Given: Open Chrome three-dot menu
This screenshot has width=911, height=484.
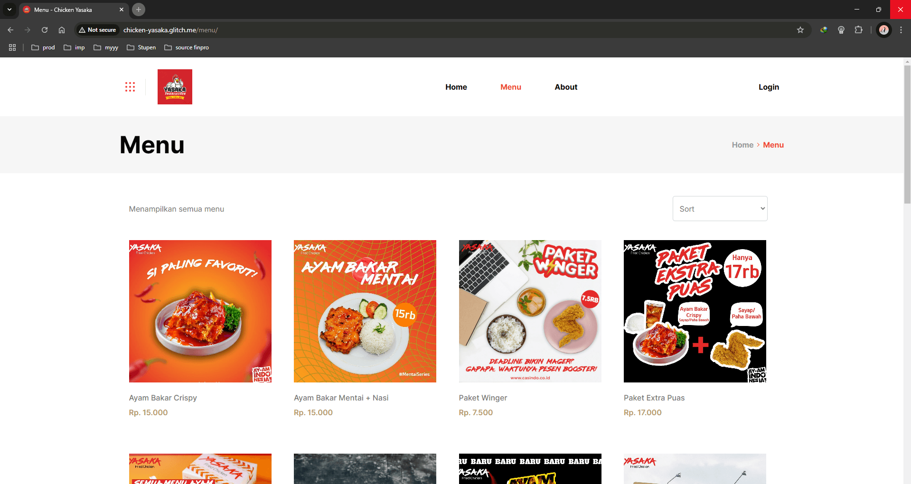Looking at the screenshot, I should pyautogui.click(x=901, y=30).
